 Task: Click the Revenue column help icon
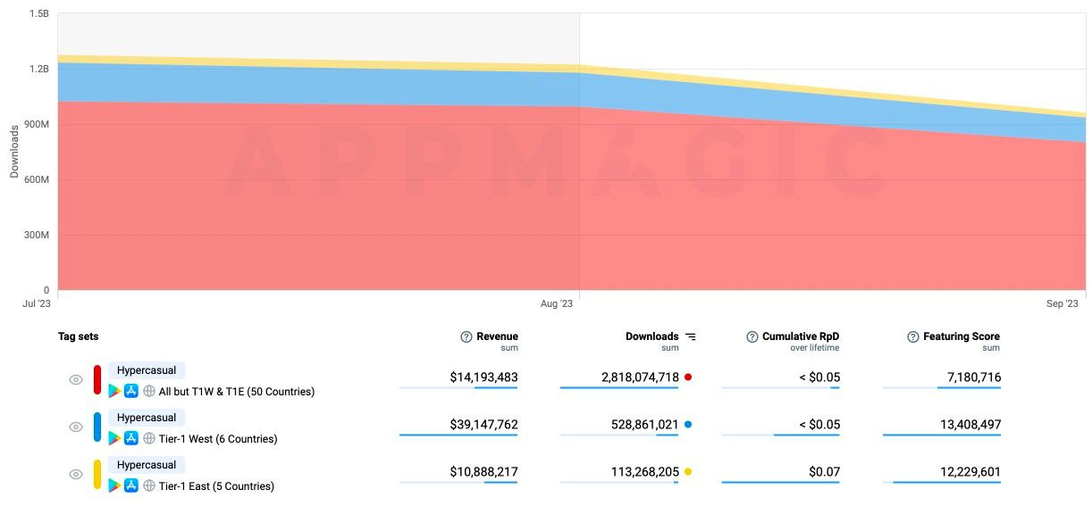(x=466, y=336)
